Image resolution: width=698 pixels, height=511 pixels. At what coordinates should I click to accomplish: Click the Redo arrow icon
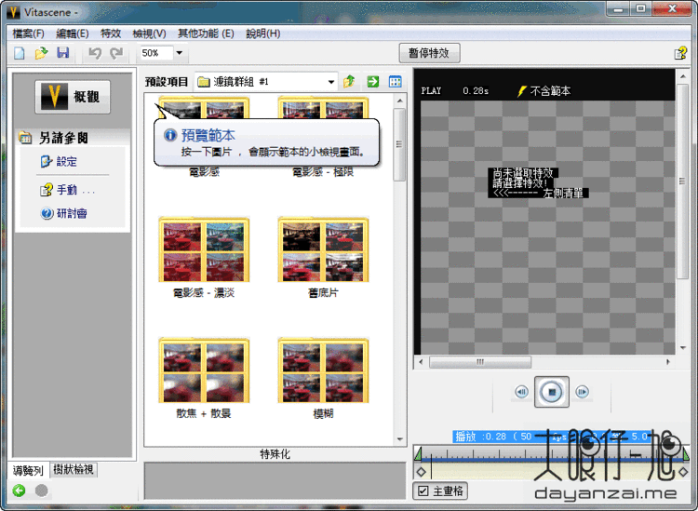point(116,53)
